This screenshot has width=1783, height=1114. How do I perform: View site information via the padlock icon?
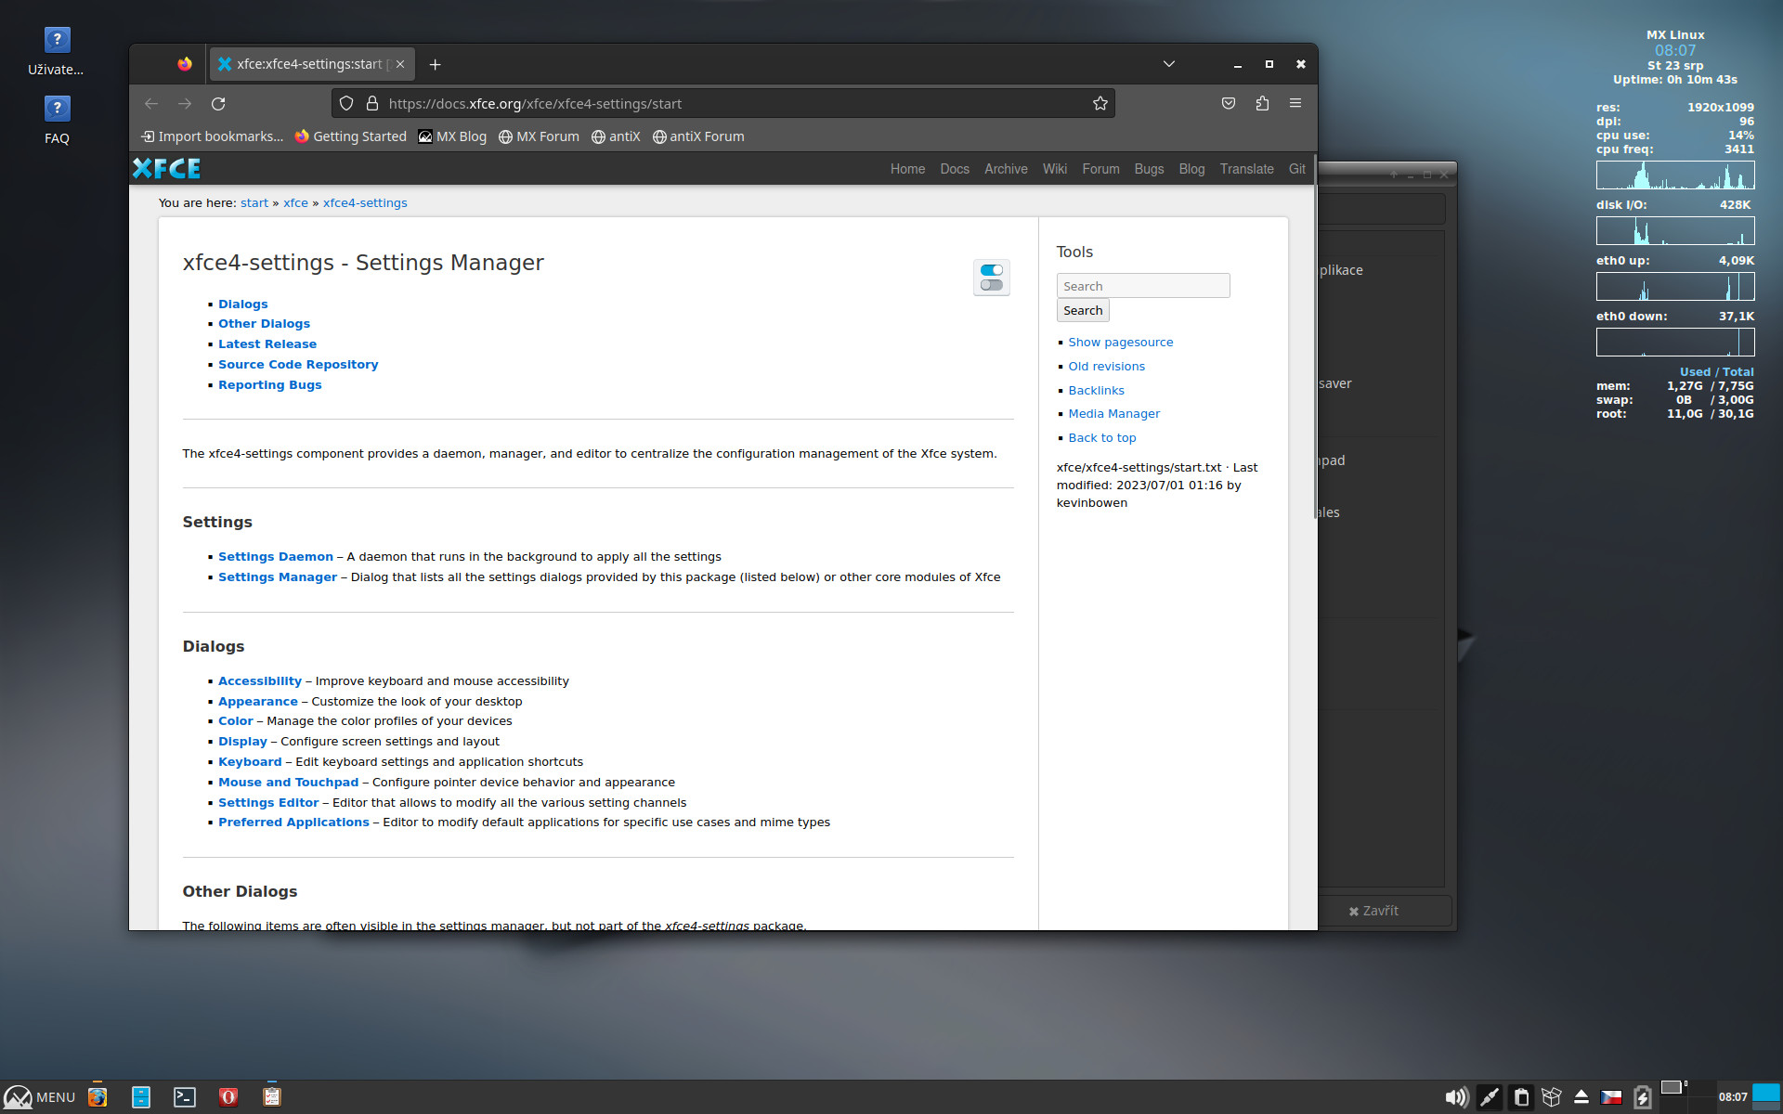click(372, 104)
